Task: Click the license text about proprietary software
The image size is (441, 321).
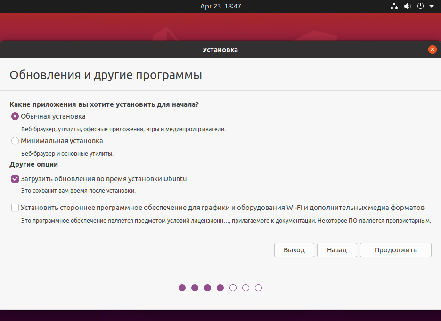Action: pyautogui.click(x=226, y=221)
